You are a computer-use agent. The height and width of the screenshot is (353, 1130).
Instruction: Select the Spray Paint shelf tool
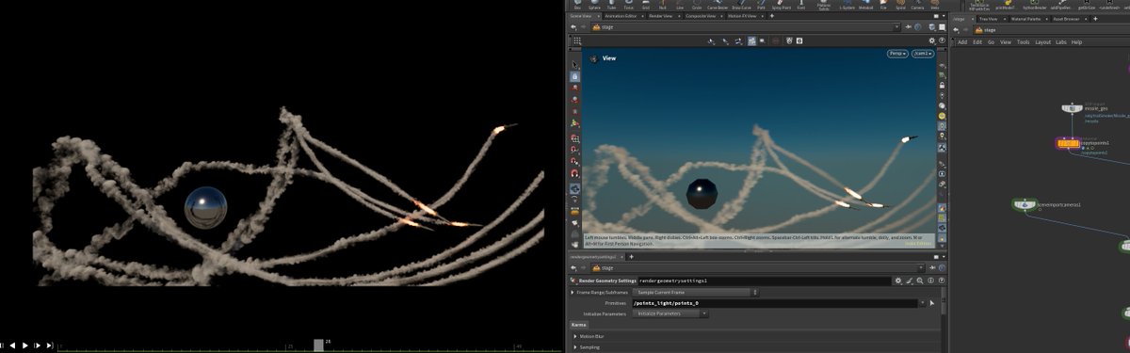click(782, 5)
